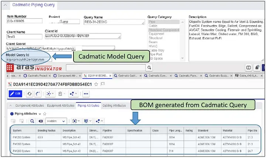
Task: Switch to the Component Attr.. tab
Action: coord(67,76)
